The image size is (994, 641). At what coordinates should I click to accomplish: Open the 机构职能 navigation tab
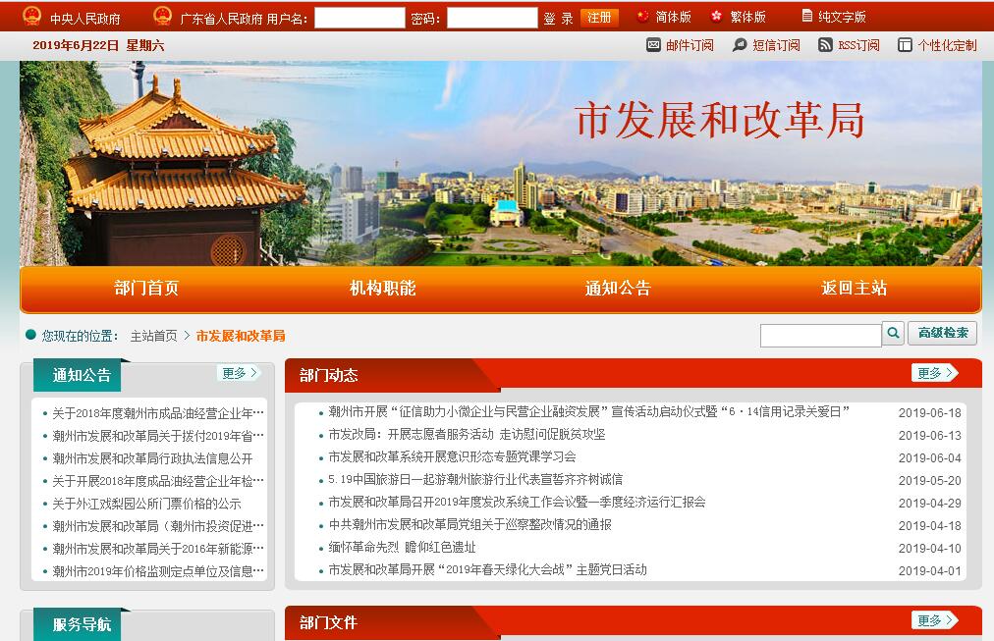coord(382,289)
